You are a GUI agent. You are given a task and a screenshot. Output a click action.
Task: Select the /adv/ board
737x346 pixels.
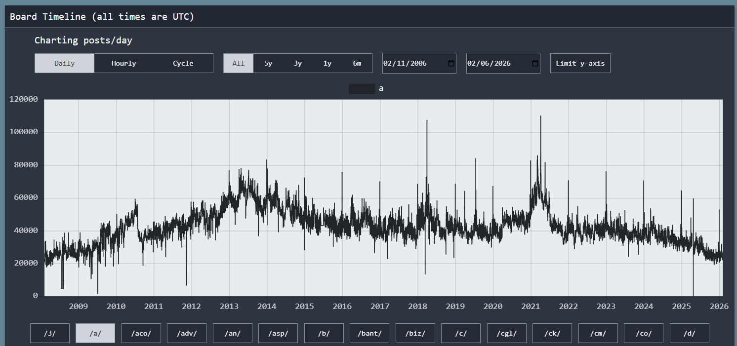click(x=187, y=333)
